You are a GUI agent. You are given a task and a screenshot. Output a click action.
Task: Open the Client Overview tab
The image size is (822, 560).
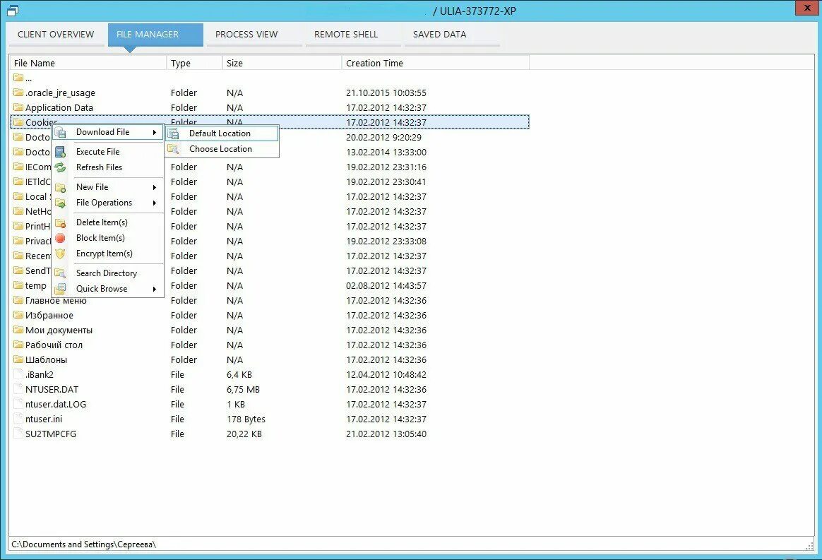point(56,35)
